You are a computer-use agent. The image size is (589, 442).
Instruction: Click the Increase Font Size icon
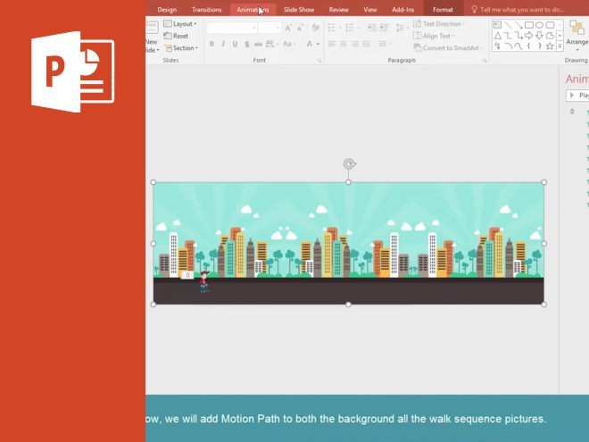(x=288, y=28)
